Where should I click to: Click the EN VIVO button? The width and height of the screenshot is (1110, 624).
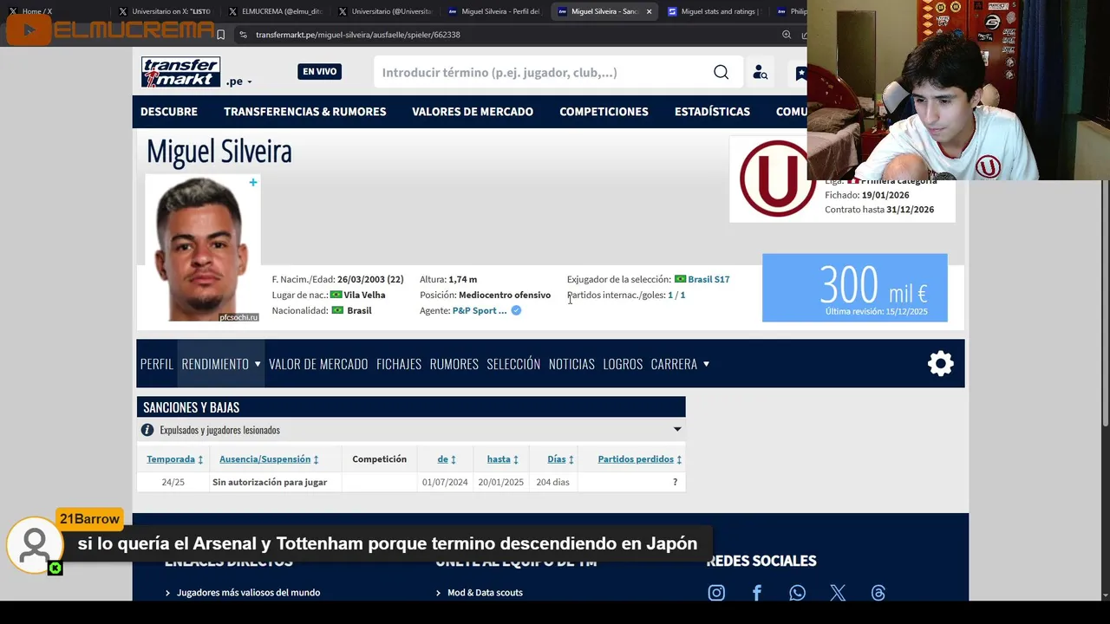[x=319, y=72]
